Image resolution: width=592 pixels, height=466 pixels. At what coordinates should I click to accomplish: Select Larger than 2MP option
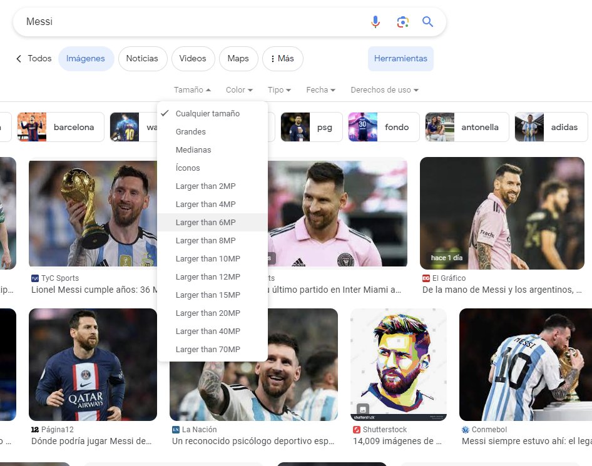(213, 186)
